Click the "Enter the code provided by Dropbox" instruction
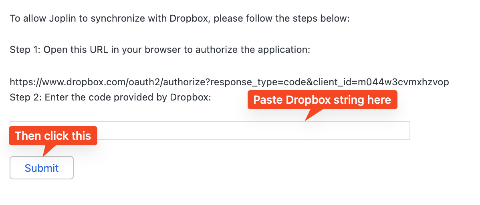The height and width of the screenshot is (205, 480). click(128, 98)
